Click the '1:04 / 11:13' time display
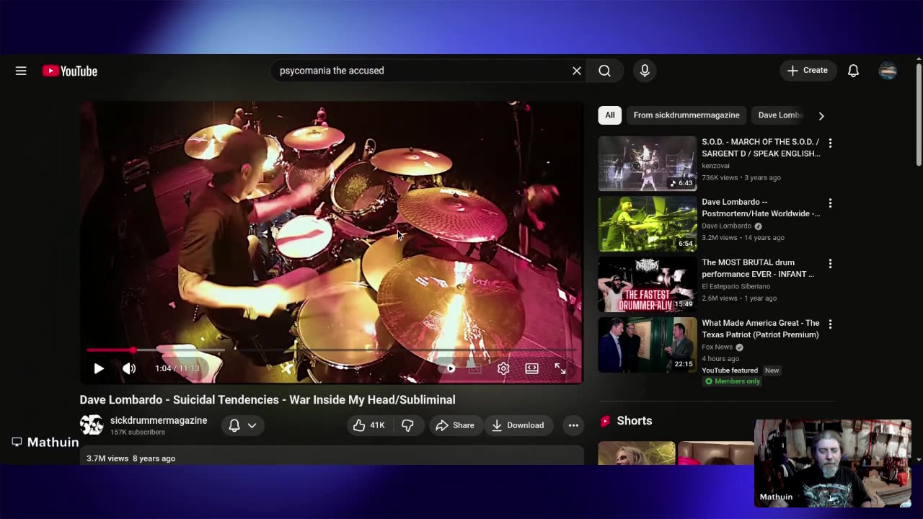 pyautogui.click(x=177, y=368)
